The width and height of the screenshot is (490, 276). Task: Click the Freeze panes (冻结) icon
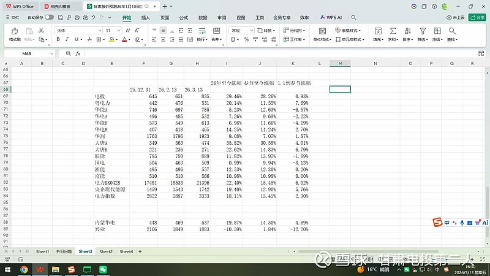pyautogui.click(x=437, y=31)
